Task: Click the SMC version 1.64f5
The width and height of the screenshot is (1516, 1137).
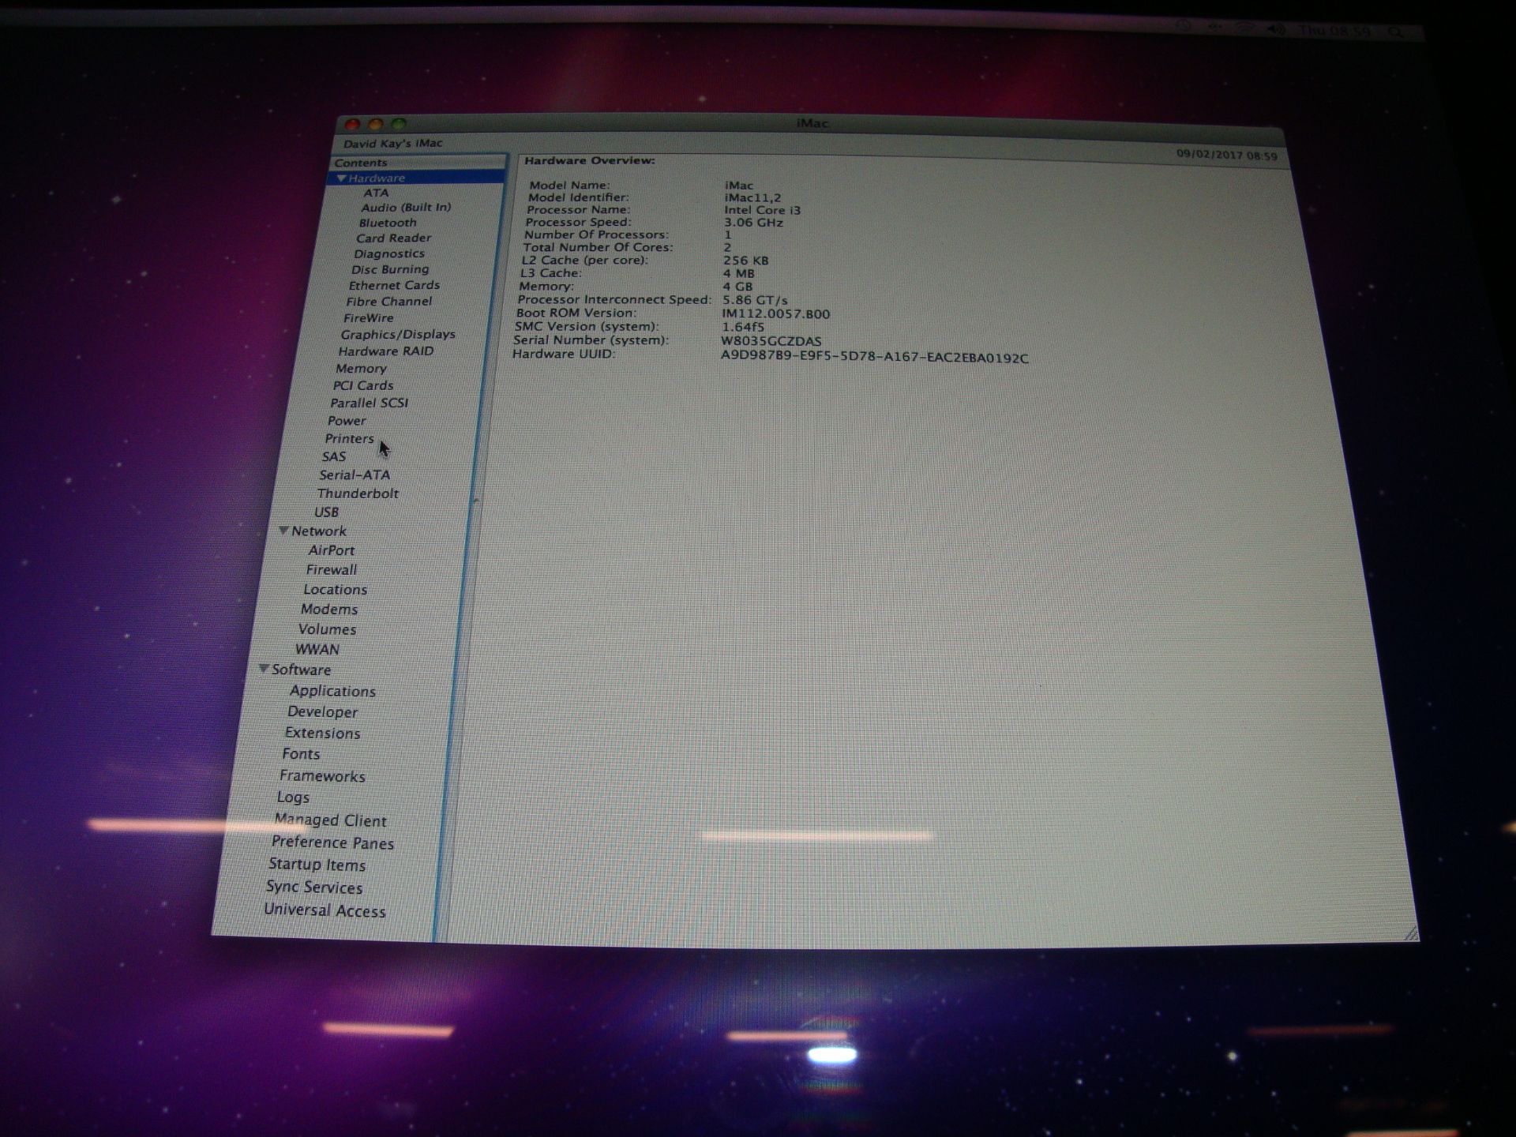Action: (743, 327)
